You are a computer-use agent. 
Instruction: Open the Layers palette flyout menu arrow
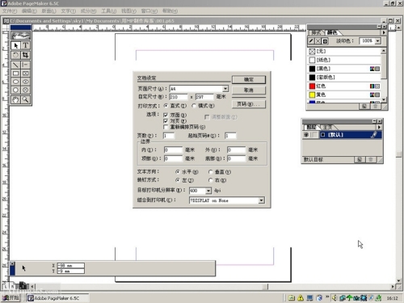tap(379, 127)
